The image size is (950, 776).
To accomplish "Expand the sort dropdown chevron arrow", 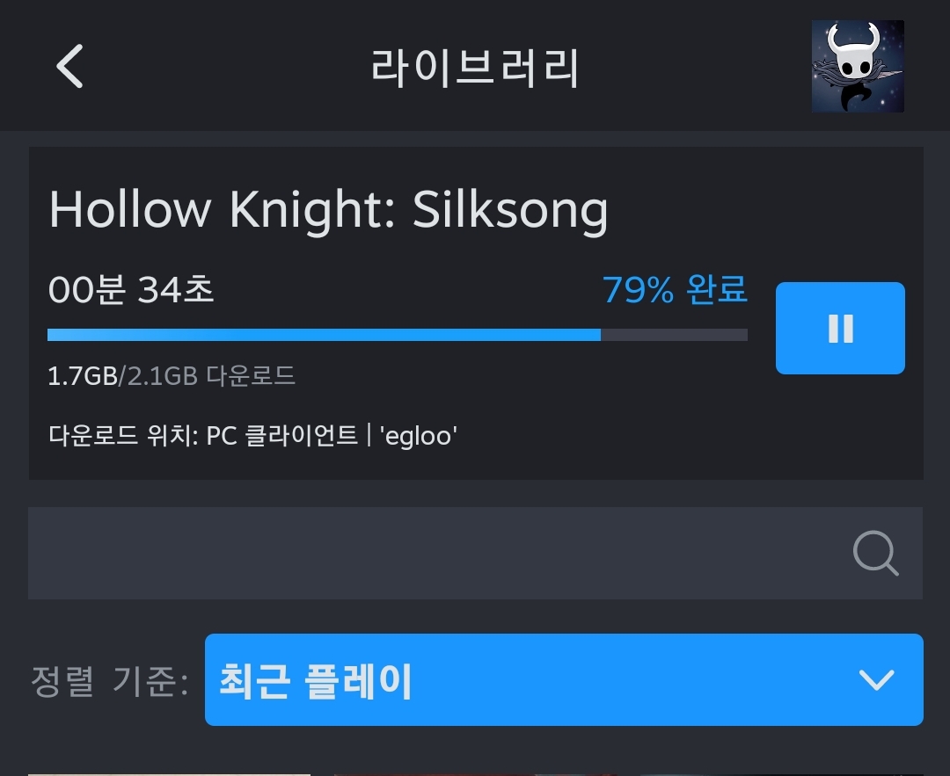I will pos(876,680).
